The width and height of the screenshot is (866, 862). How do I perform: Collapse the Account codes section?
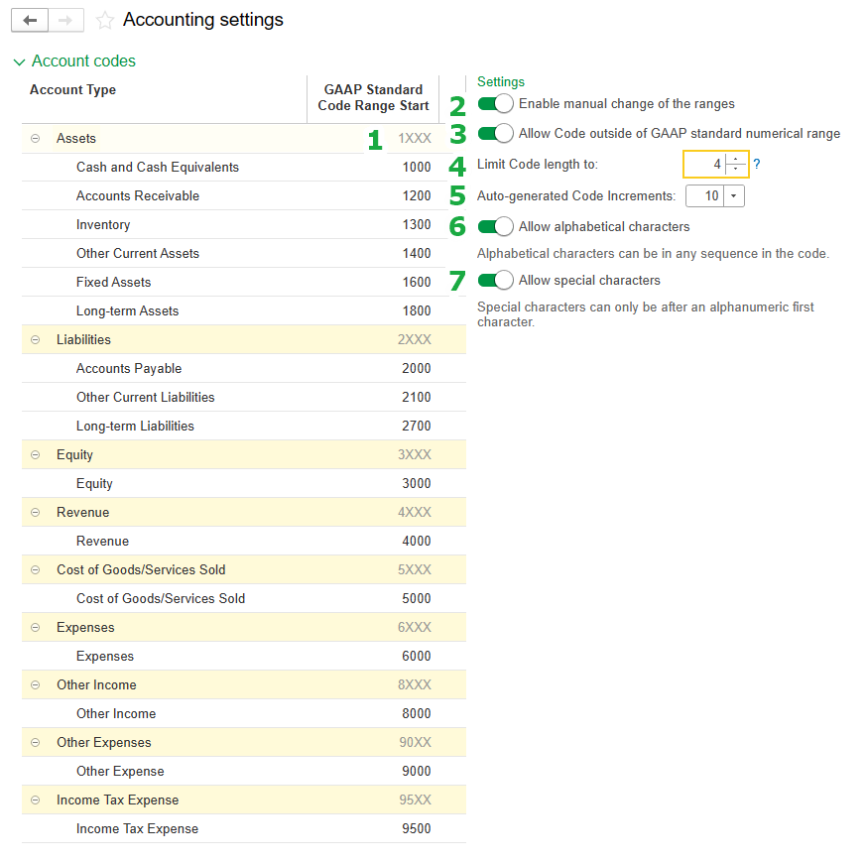click(x=19, y=62)
